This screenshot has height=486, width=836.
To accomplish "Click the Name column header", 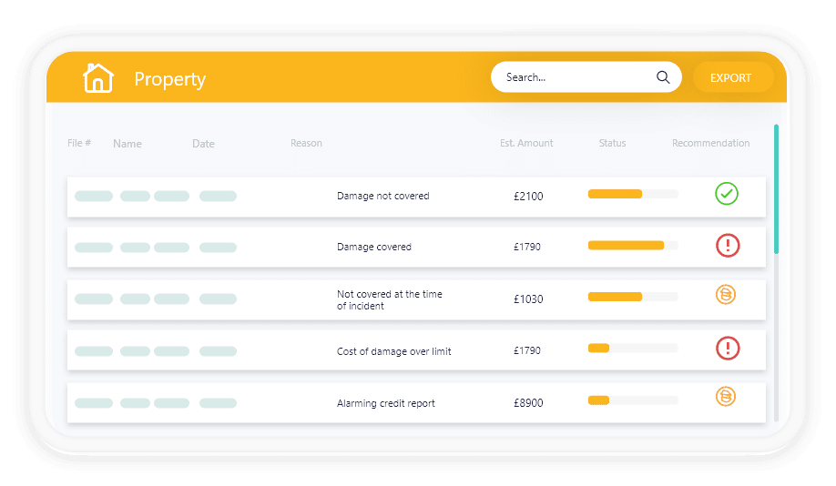I will (127, 144).
